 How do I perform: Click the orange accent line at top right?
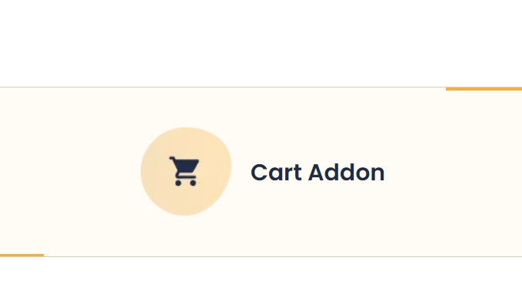pyautogui.click(x=484, y=89)
